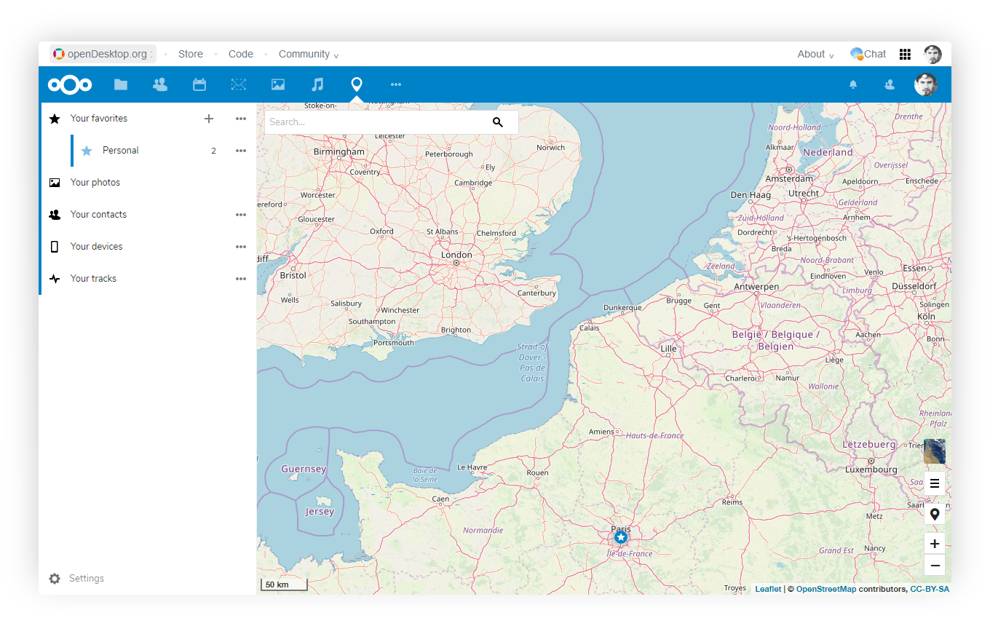Zoom in on the map

point(935,544)
